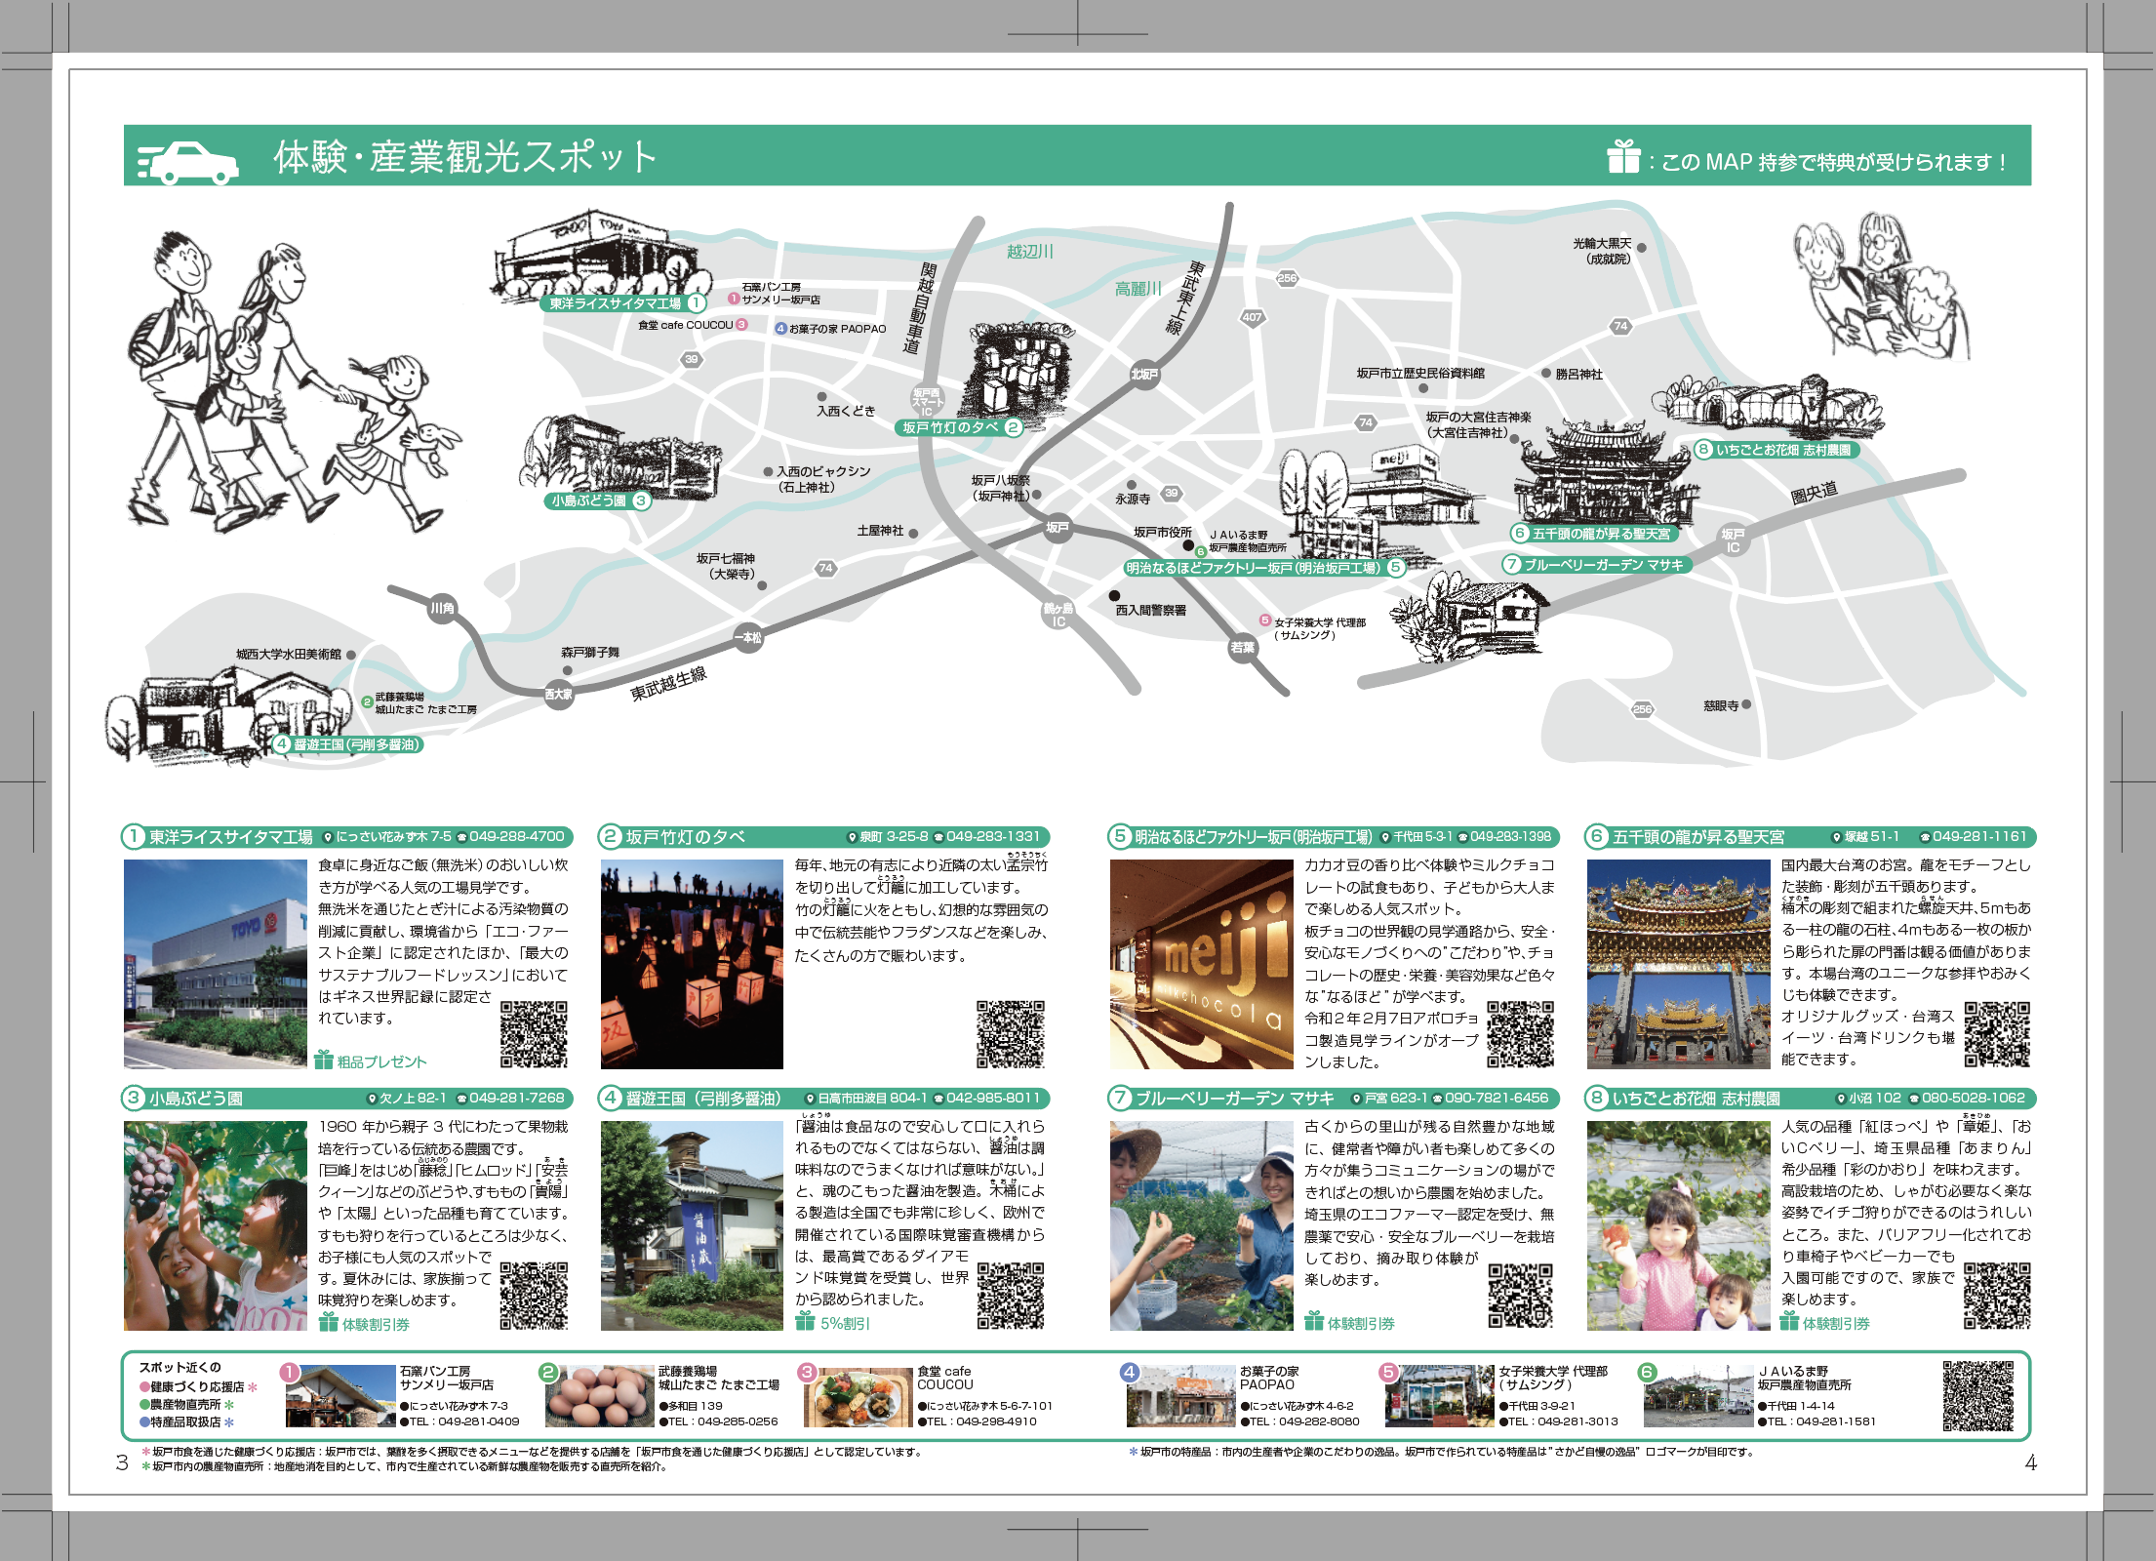Image resolution: width=2156 pixels, height=1561 pixels.
Task: Click the QR code in the nearby-shops footer box
Action: [1977, 1396]
